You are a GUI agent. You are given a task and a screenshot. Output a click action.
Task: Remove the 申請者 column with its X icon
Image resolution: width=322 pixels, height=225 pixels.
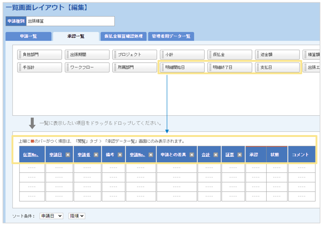[x=96, y=155]
